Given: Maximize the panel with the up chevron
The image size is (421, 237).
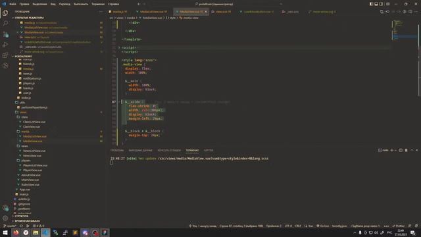Looking at the screenshot, I should tap(412, 150).
